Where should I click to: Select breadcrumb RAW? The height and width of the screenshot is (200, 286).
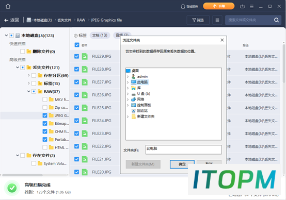pyautogui.click(x=81, y=20)
